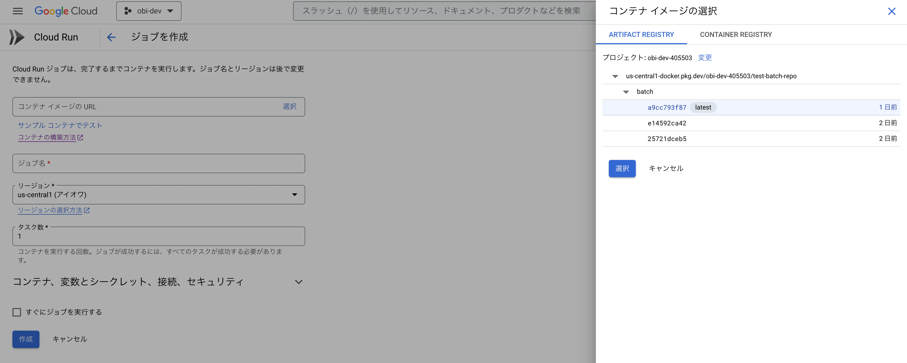Select image digest e14592ca42

click(751, 123)
